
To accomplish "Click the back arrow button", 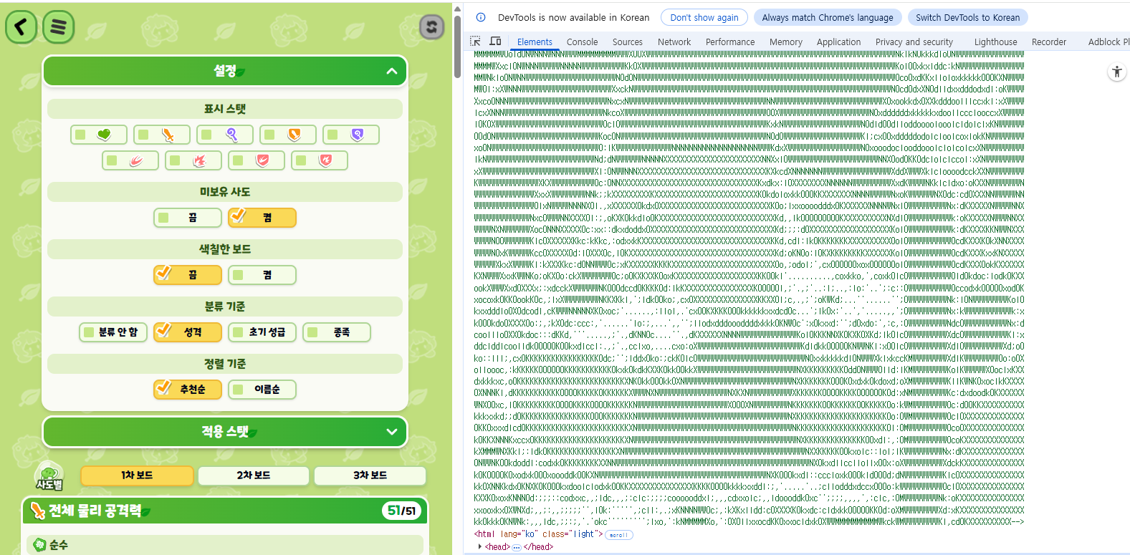I will click(x=21, y=27).
